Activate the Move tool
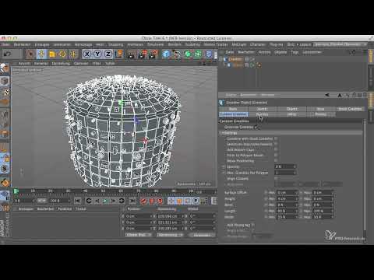The width and height of the screenshot is (374, 280). pyautogui.click(x=41, y=54)
